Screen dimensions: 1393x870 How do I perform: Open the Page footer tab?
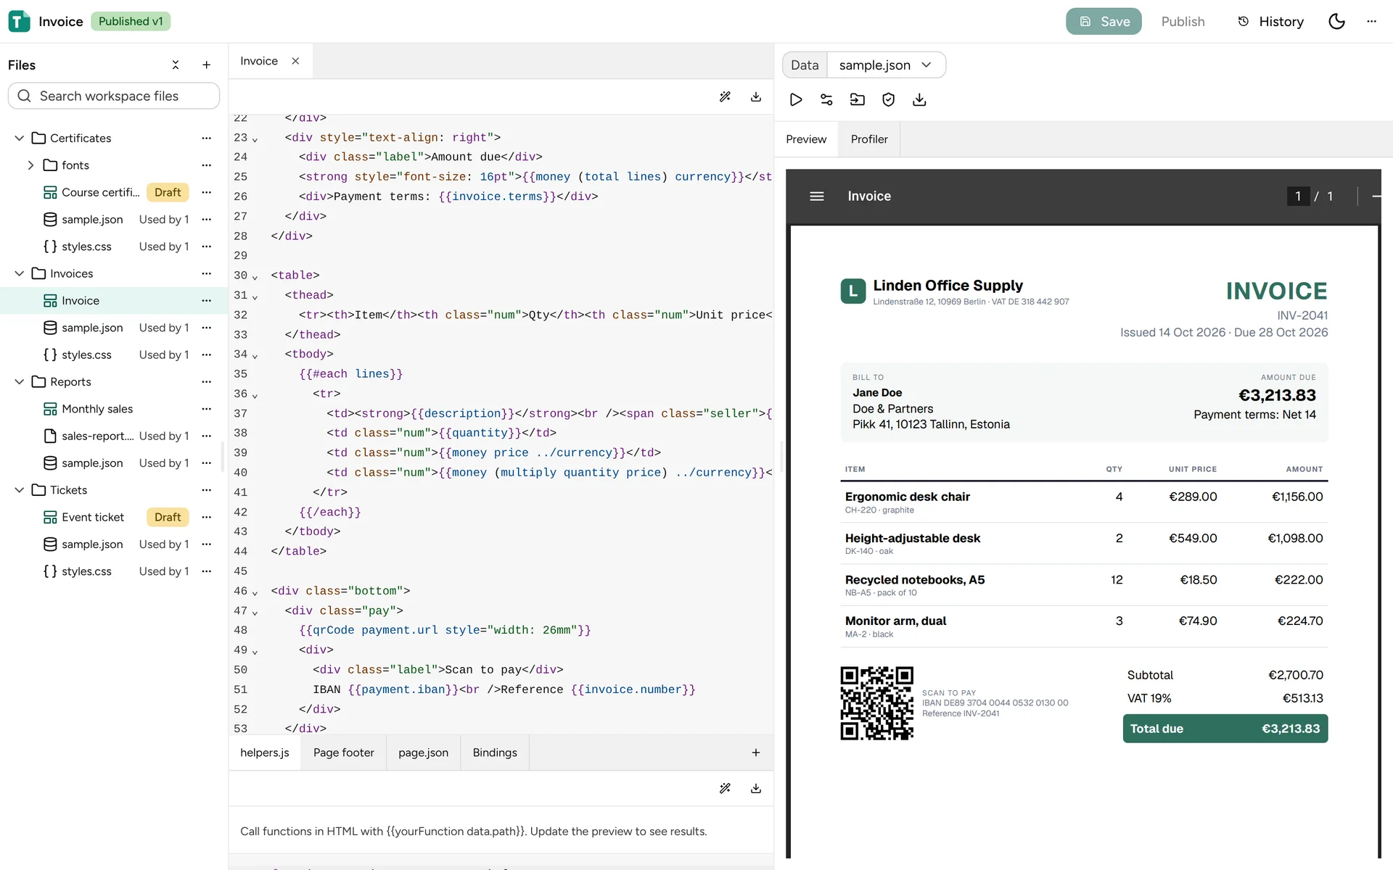[x=344, y=753]
